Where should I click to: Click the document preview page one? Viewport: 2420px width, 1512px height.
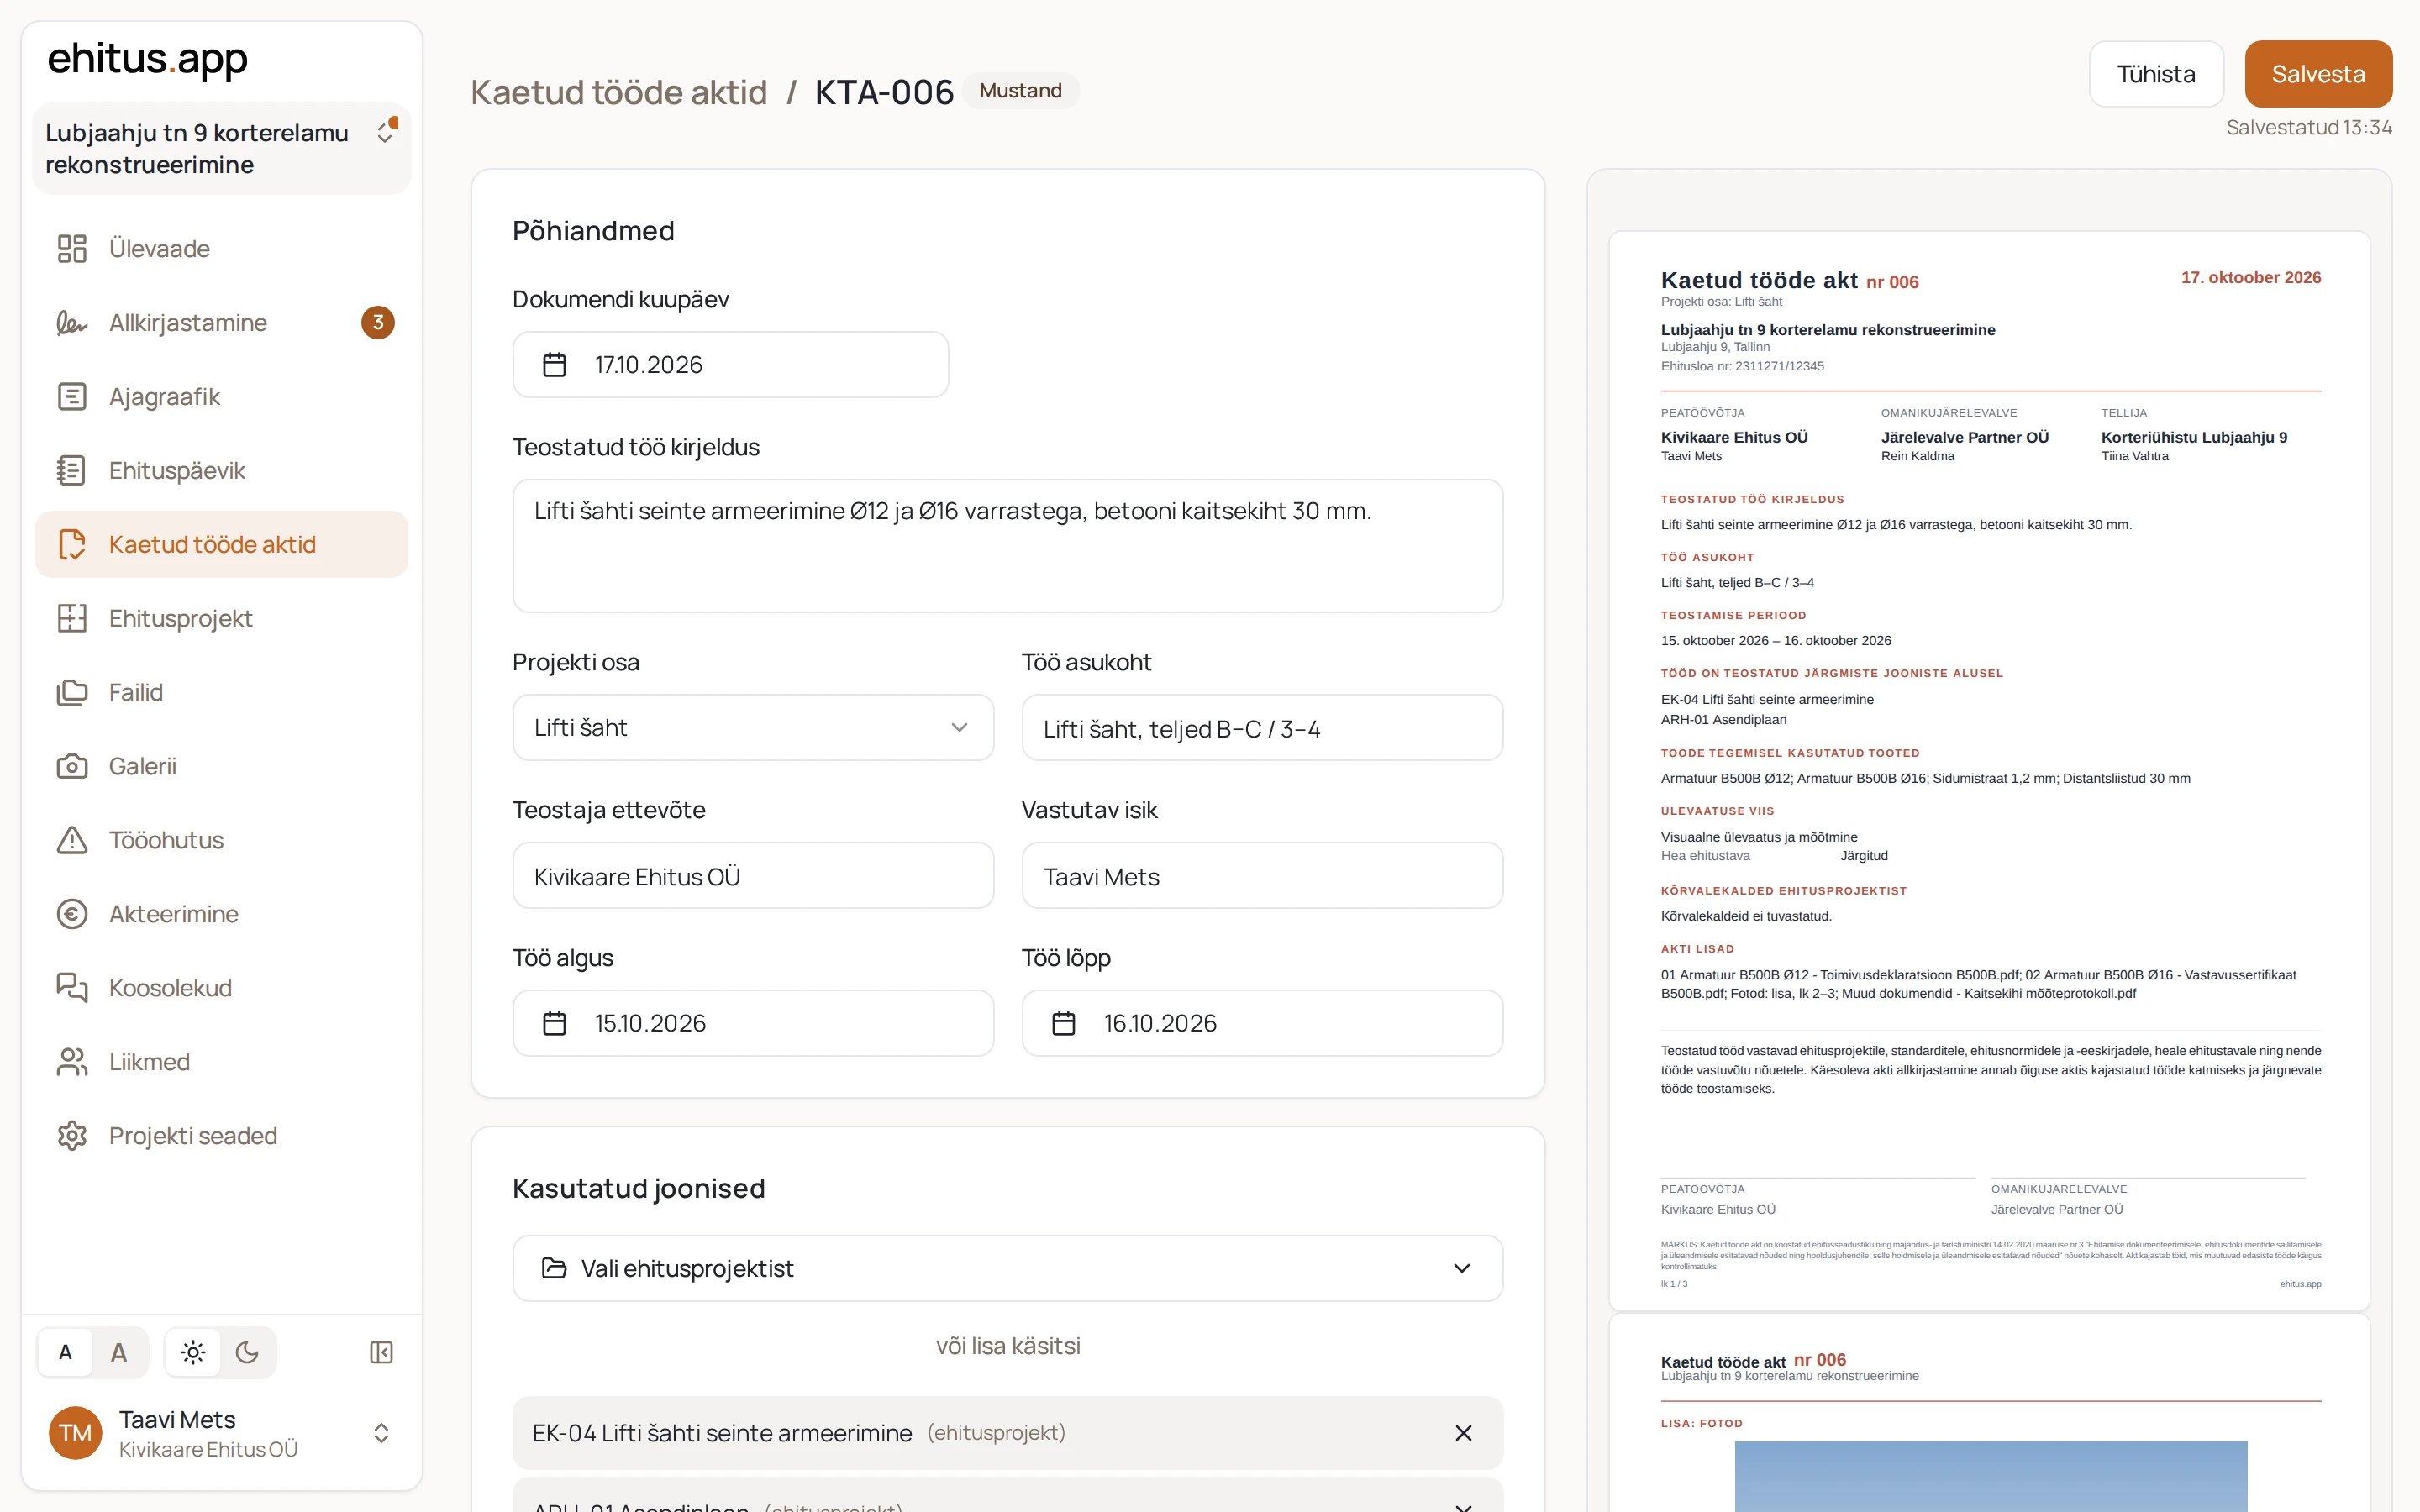pyautogui.click(x=1989, y=770)
